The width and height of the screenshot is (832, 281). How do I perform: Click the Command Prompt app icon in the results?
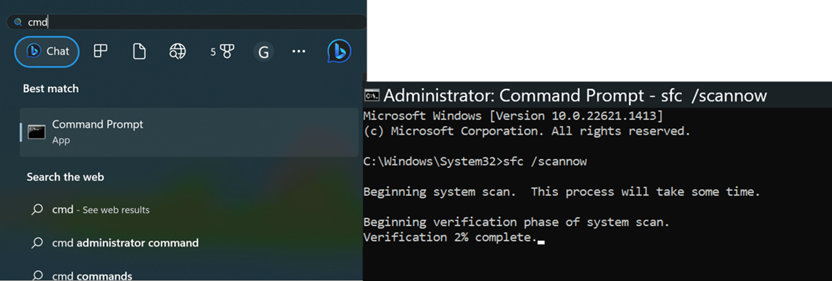click(36, 131)
